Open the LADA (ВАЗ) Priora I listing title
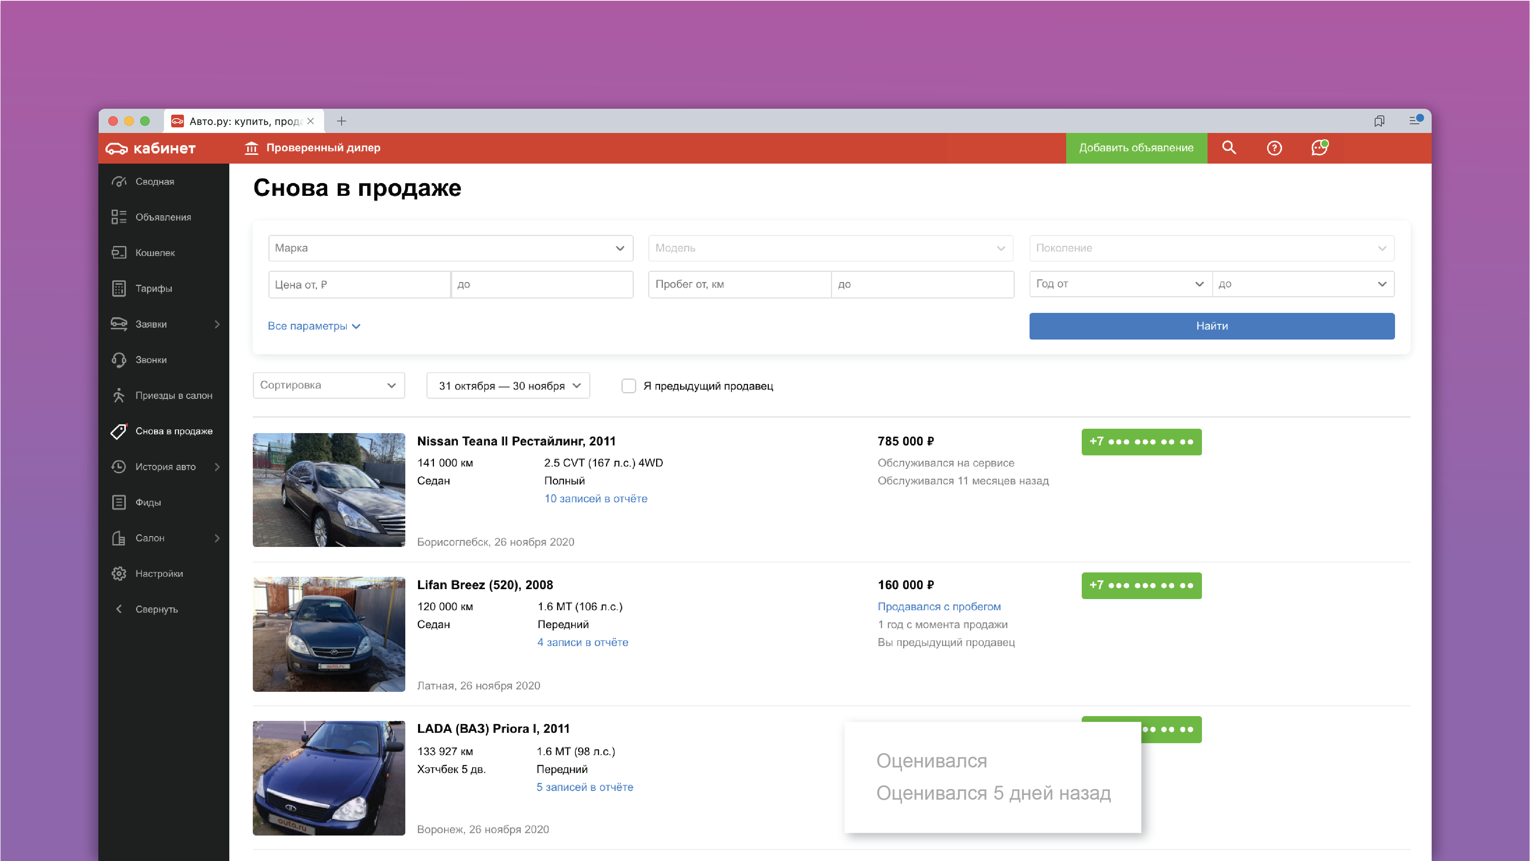The width and height of the screenshot is (1530, 861). pos(493,728)
